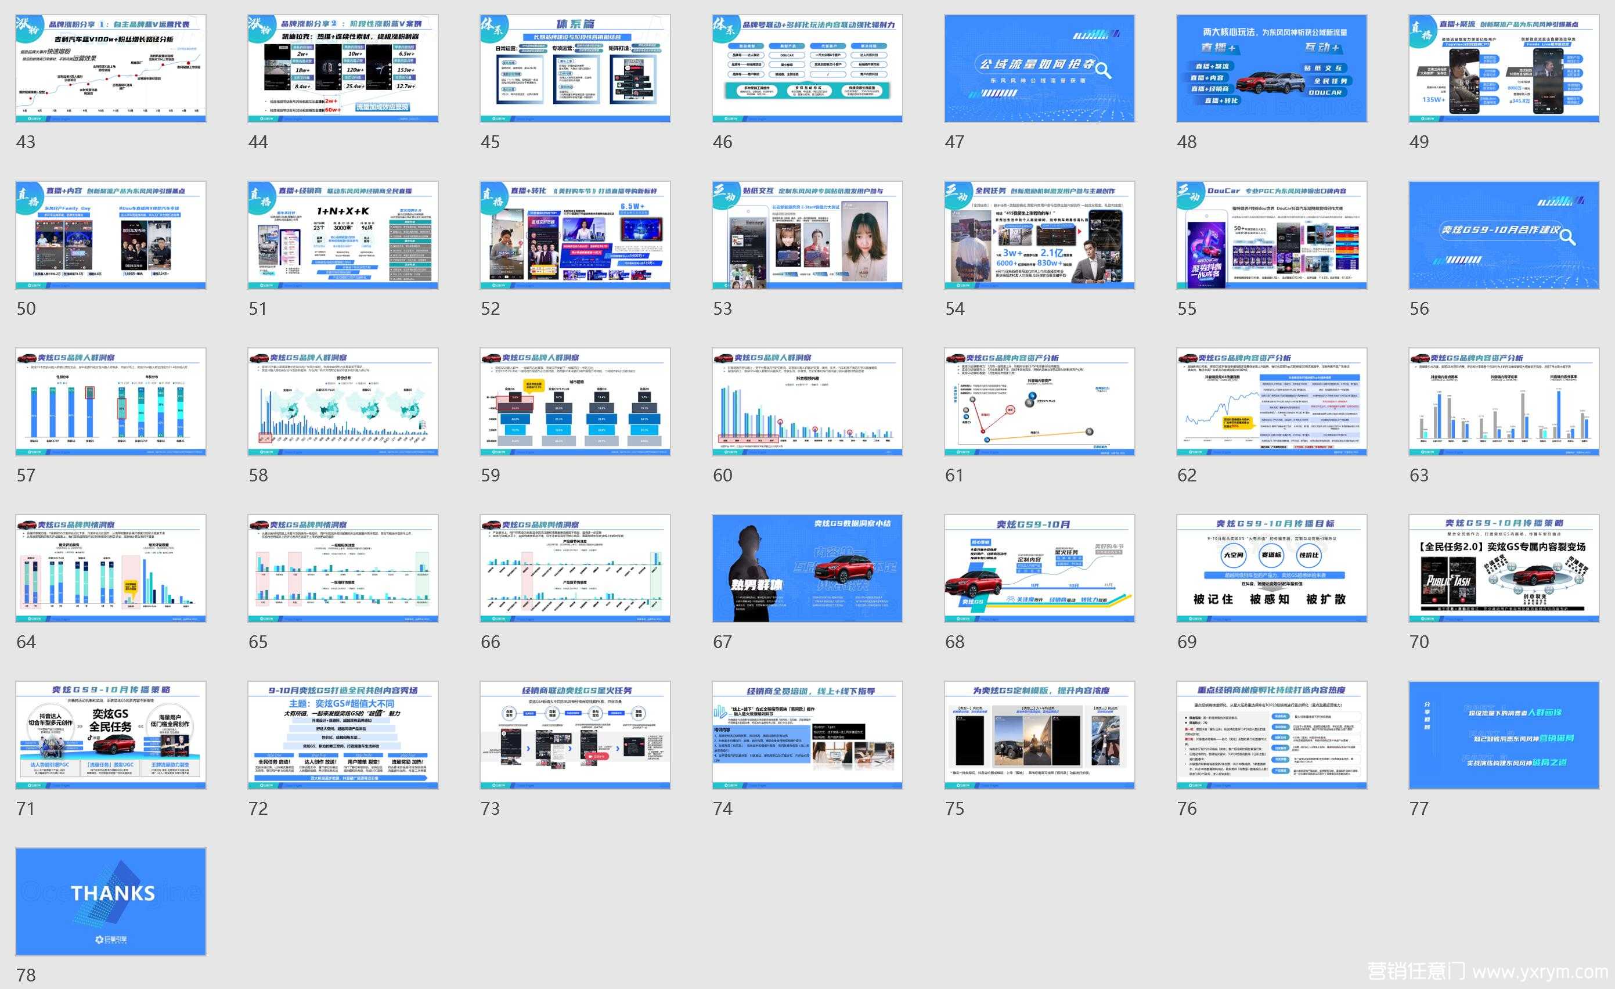Select slide 75 thumbnail

1040,735
